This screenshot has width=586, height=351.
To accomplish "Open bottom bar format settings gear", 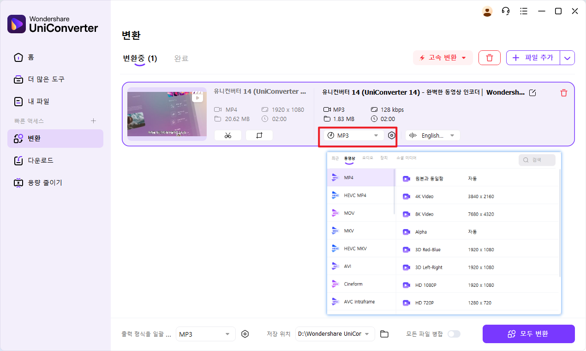I will click(245, 334).
